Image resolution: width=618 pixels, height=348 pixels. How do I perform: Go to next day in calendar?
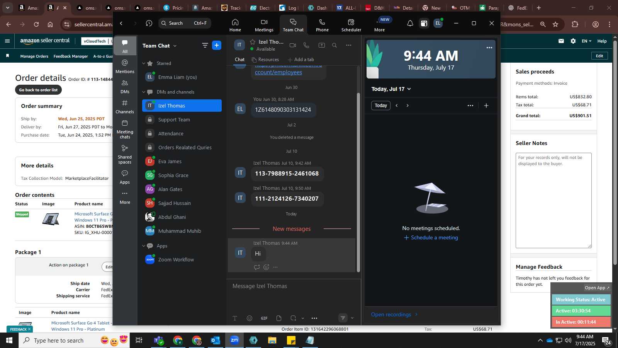(x=407, y=106)
